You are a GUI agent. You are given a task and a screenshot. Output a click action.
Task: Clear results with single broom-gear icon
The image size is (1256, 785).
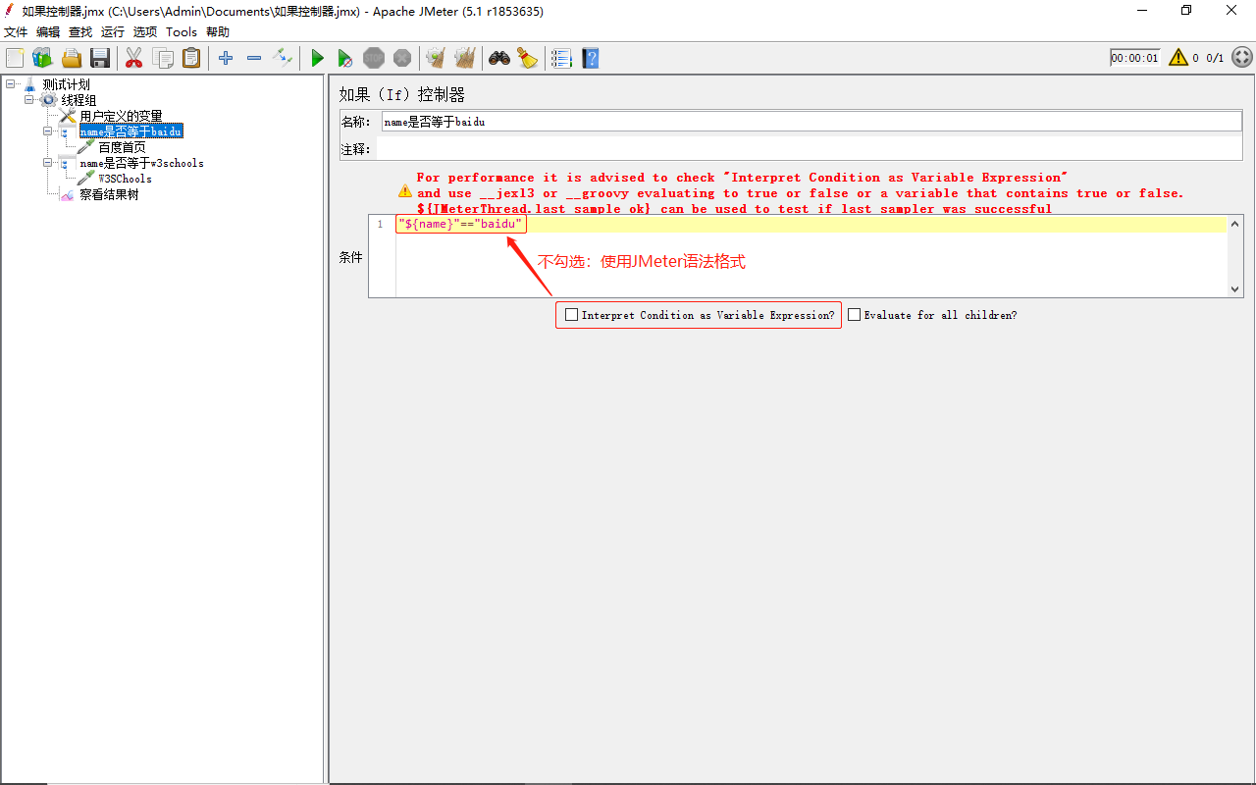pos(436,58)
